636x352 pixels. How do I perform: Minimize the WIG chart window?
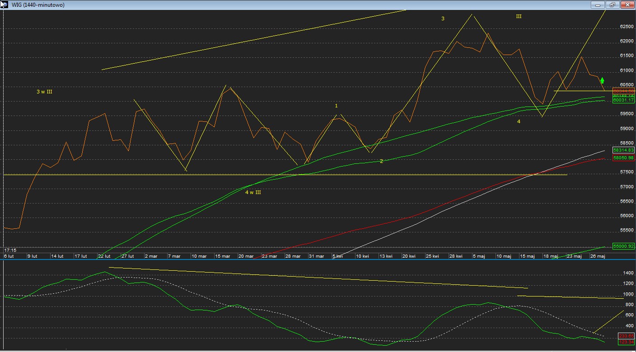coord(598,5)
